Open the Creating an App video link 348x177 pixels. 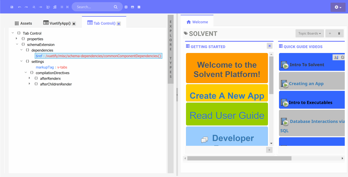tap(306, 84)
